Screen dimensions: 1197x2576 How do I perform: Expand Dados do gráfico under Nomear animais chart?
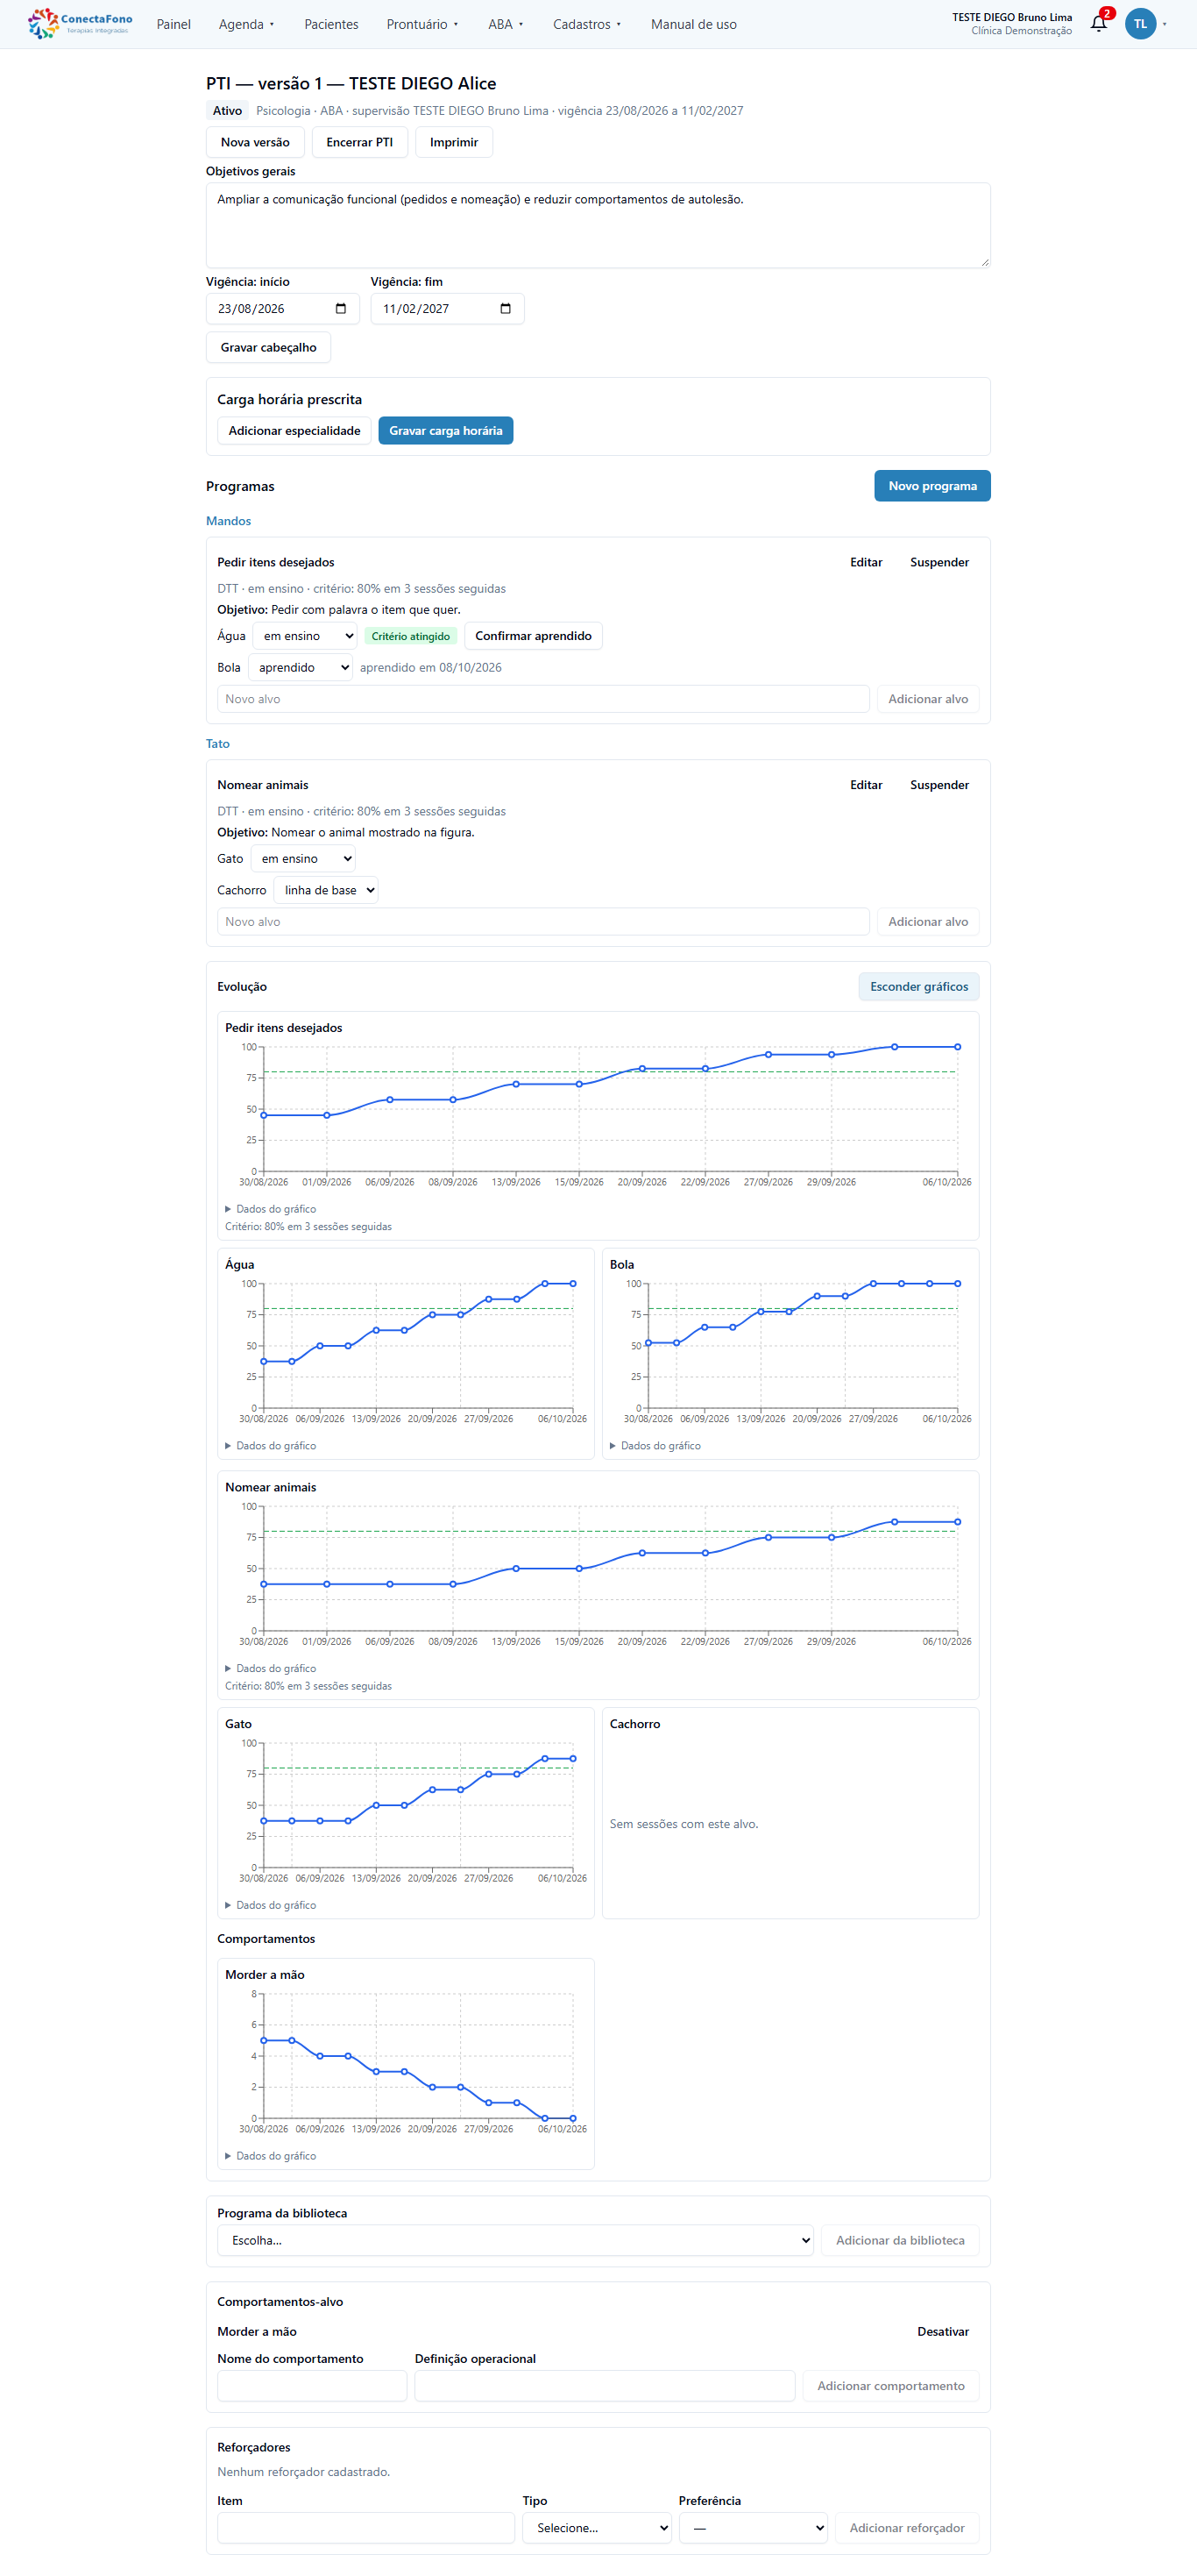coord(271,1669)
